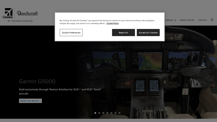Reject all cookies
The image size is (217, 122).
(123, 33)
